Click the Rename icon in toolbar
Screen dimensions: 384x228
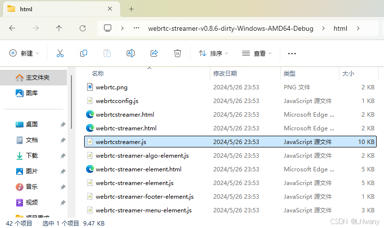pos(131,53)
